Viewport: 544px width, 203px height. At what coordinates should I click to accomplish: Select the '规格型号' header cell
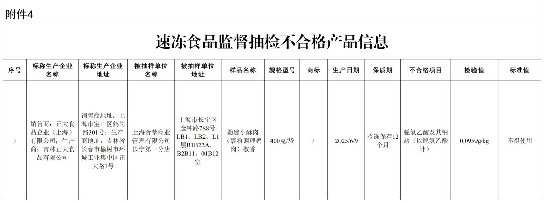(282, 70)
